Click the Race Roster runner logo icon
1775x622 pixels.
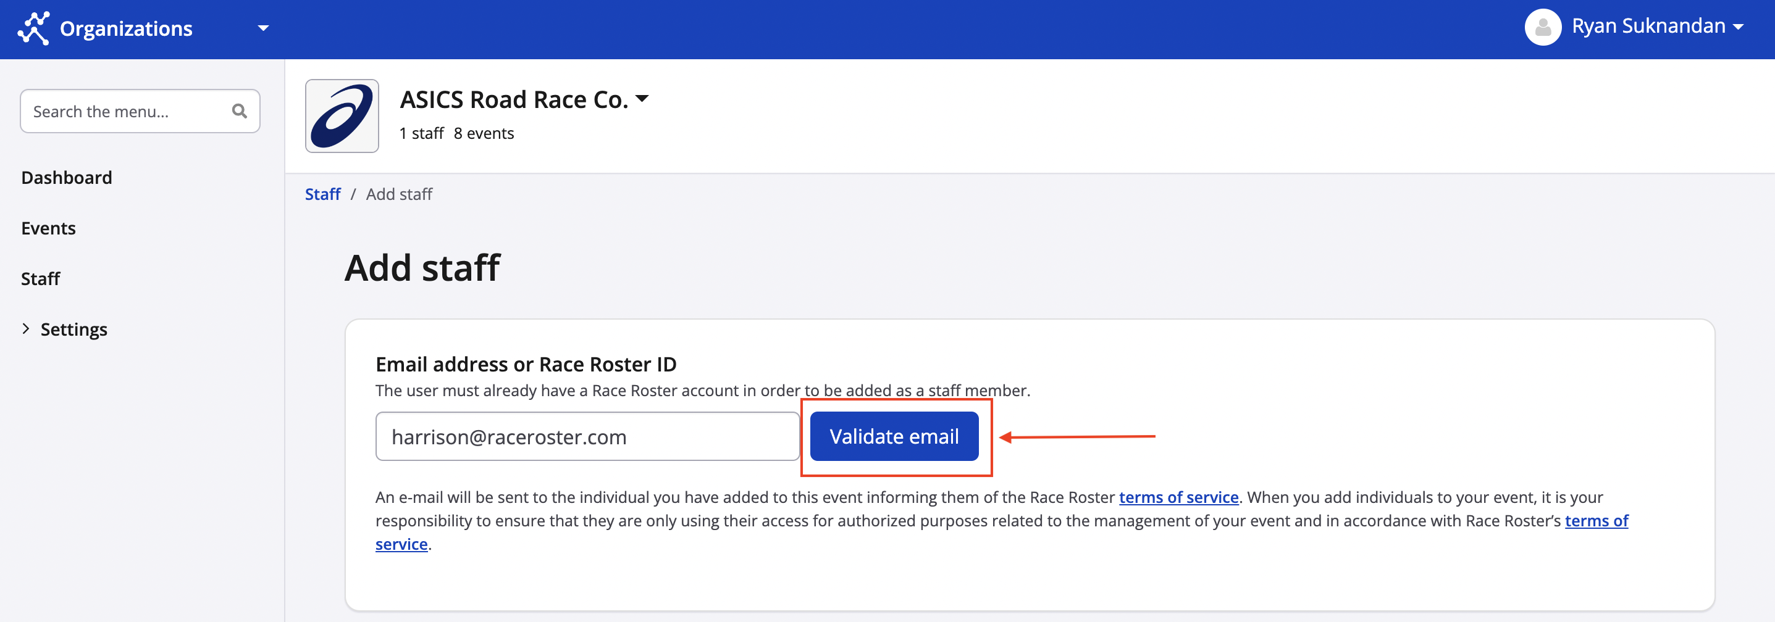point(33,28)
